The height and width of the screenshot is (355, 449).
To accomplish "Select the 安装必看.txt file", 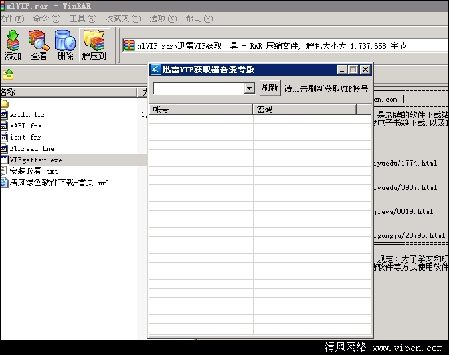I will click(x=33, y=171).
